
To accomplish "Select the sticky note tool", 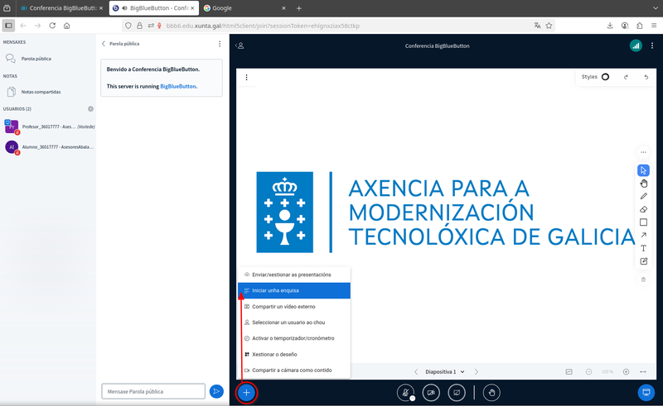I will pos(644,261).
